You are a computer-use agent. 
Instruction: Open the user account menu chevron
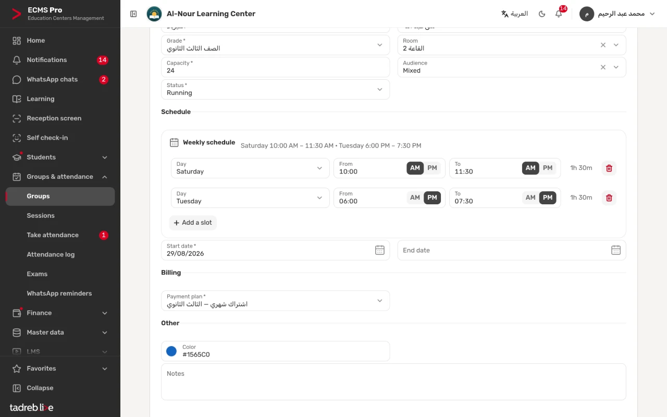[652, 14]
